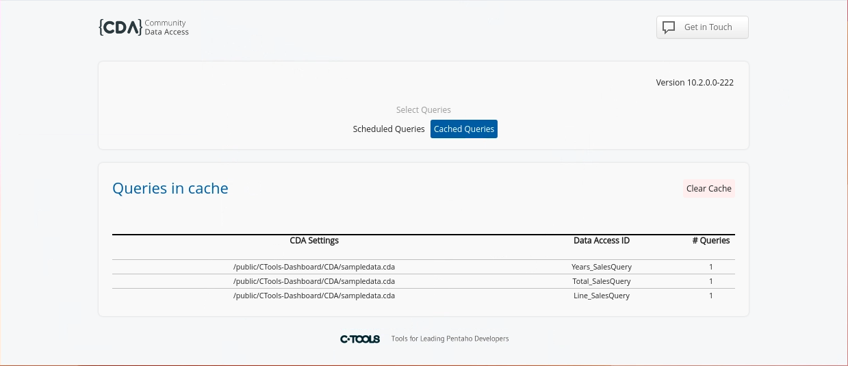Click the Queries in cache heading
The image size is (848, 366).
click(x=170, y=189)
